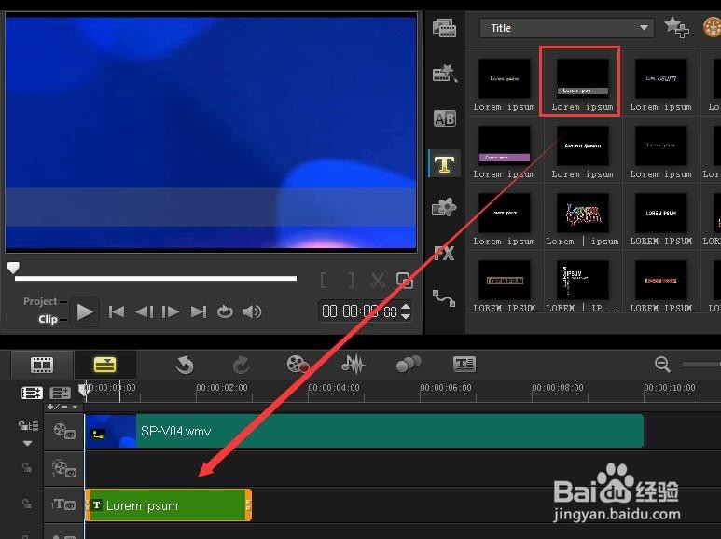Select title thumbnail with purple bar
The height and width of the screenshot is (539, 721).
tap(504, 145)
